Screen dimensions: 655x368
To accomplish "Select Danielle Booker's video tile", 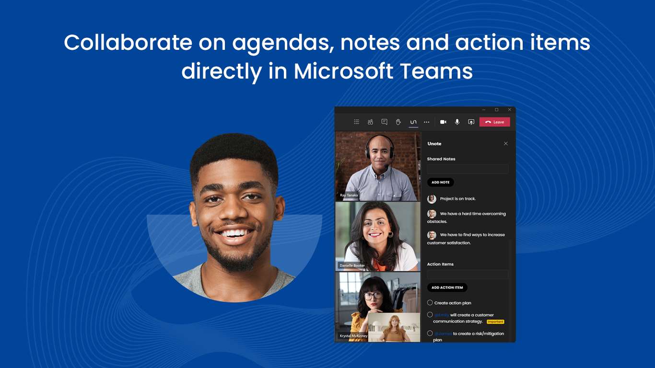I will tap(378, 237).
